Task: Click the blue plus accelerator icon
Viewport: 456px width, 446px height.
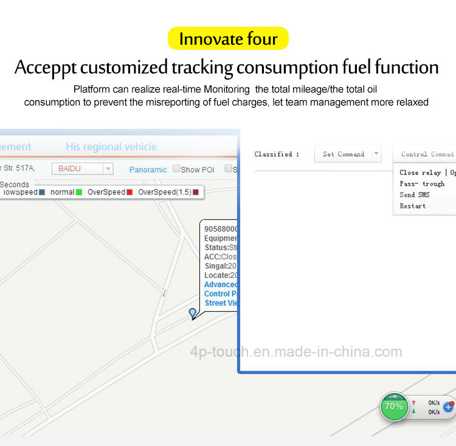Action: click(x=448, y=407)
